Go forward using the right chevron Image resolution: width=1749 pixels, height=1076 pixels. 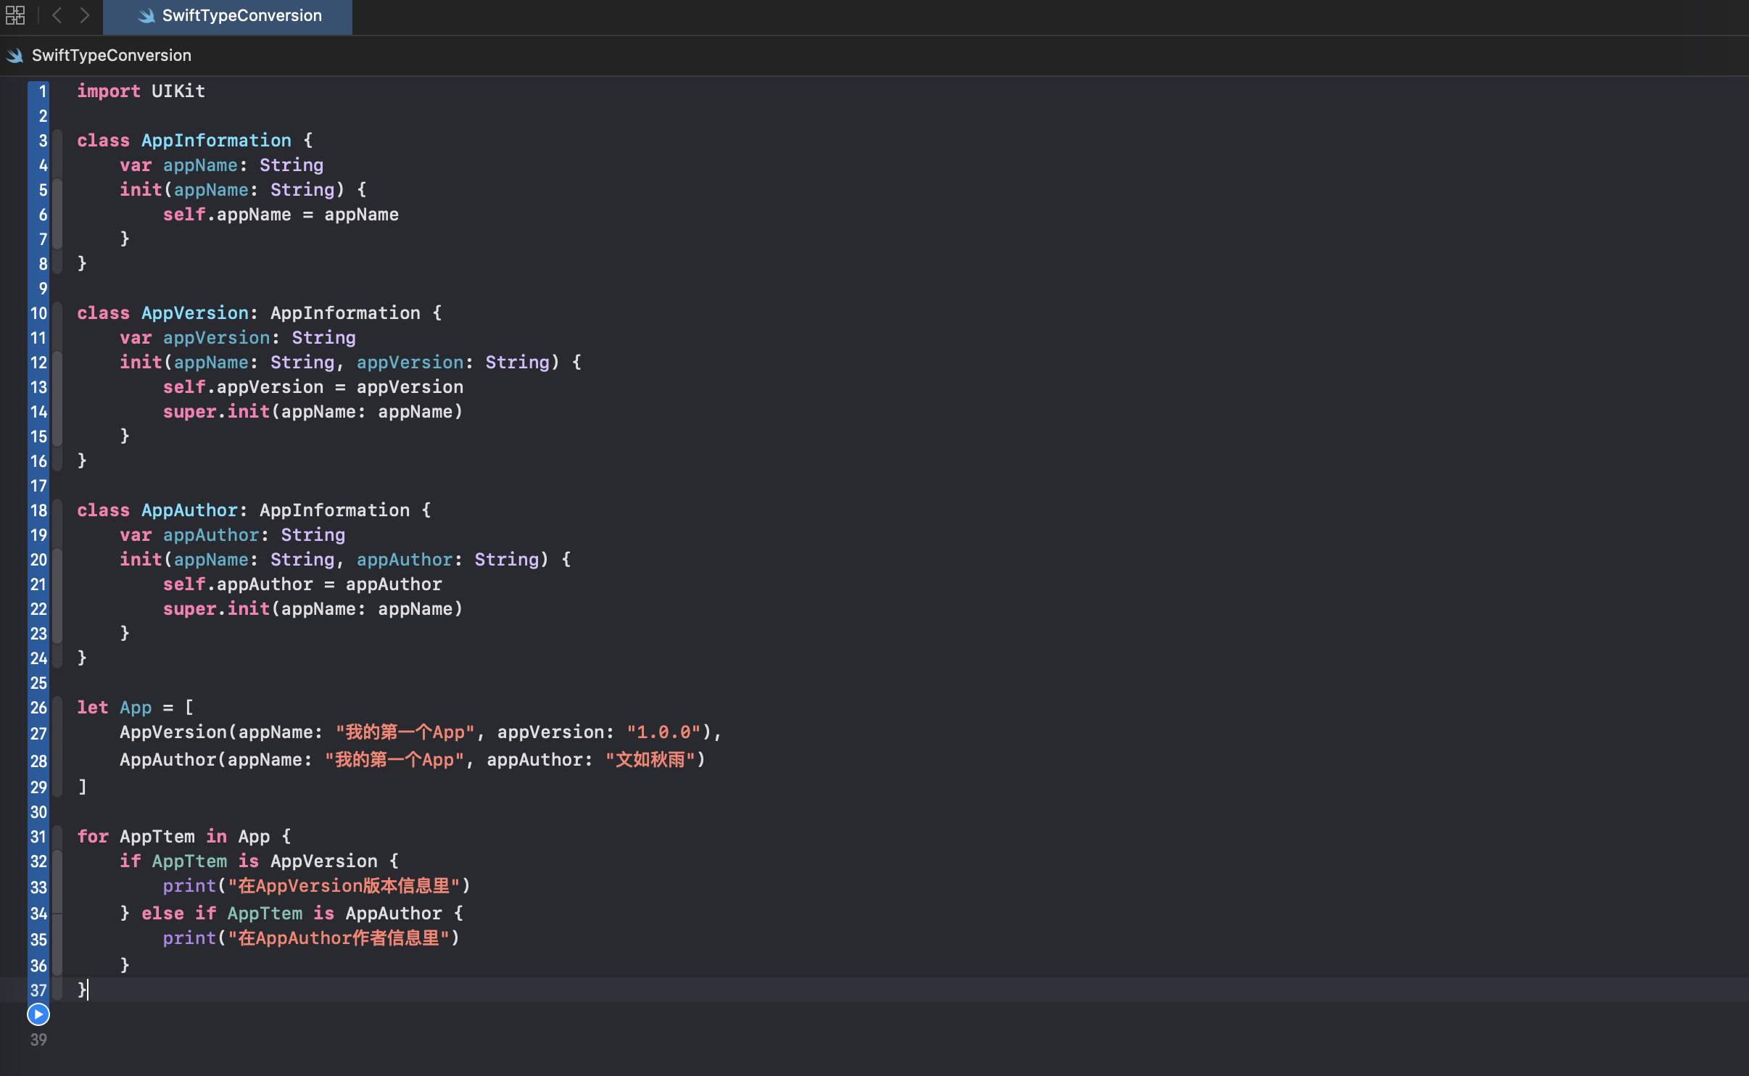click(85, 15)
